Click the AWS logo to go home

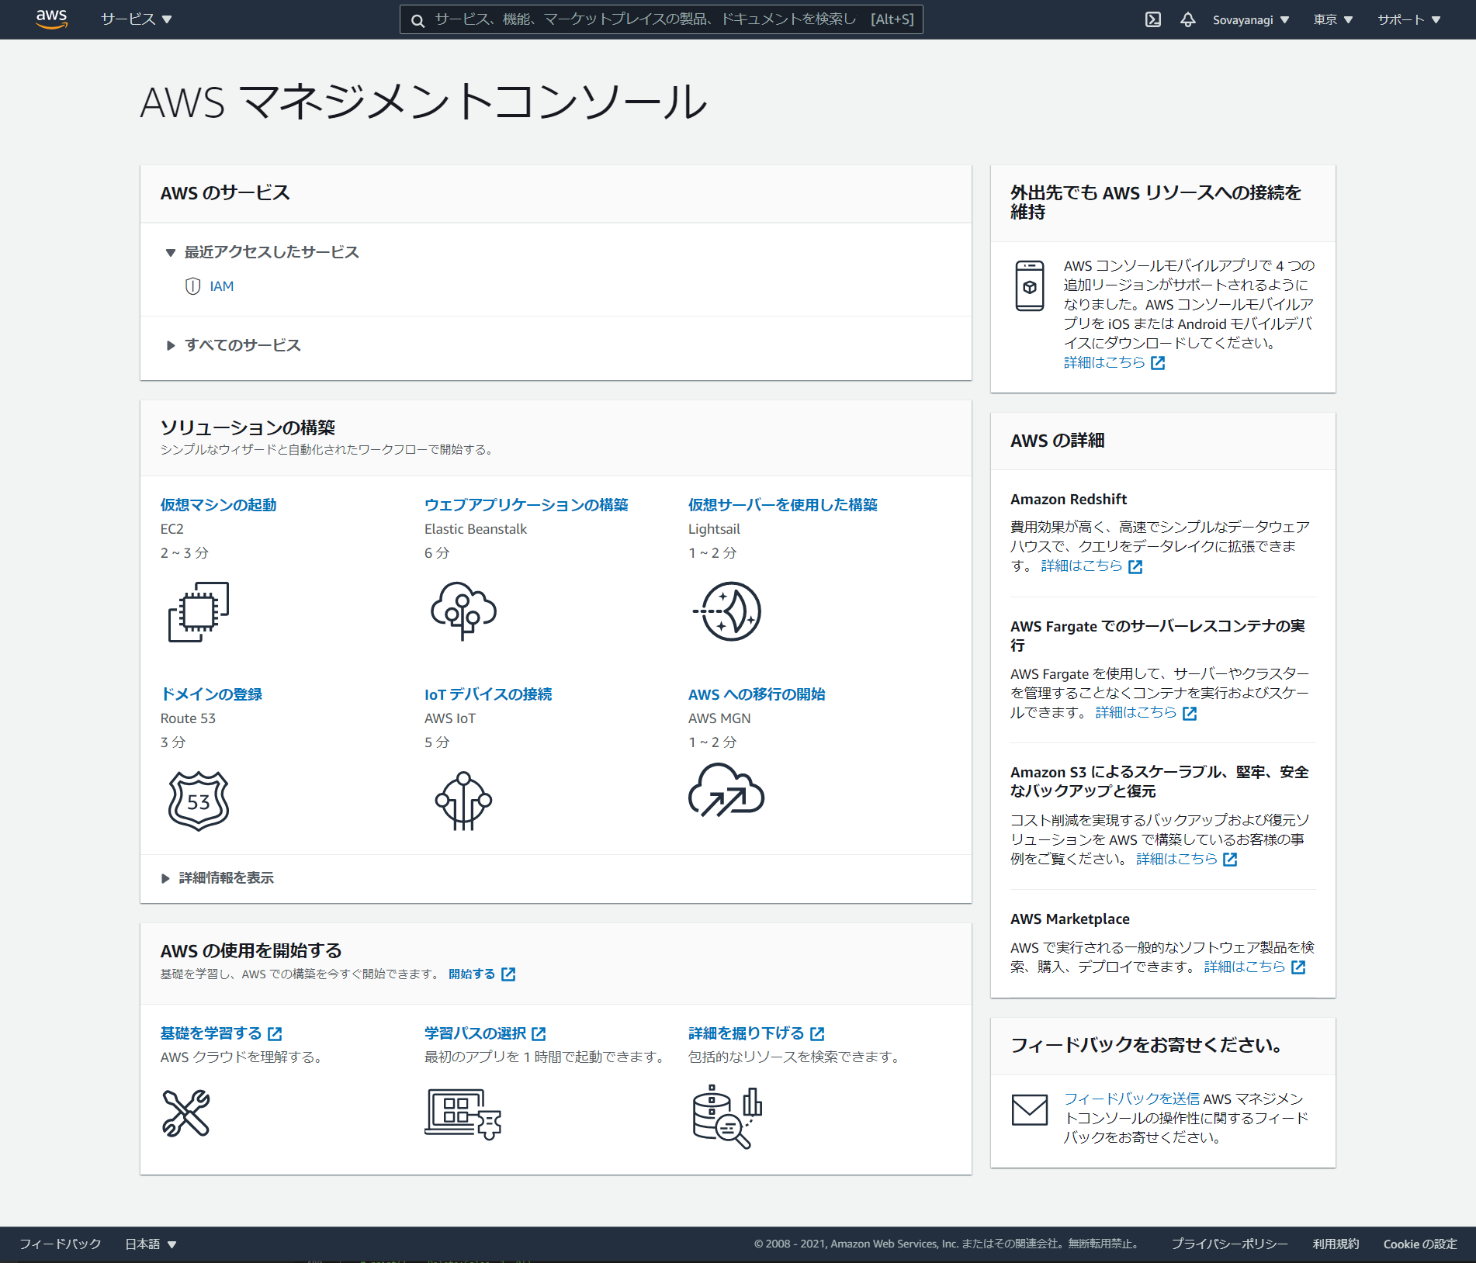[x=50, y=19]
